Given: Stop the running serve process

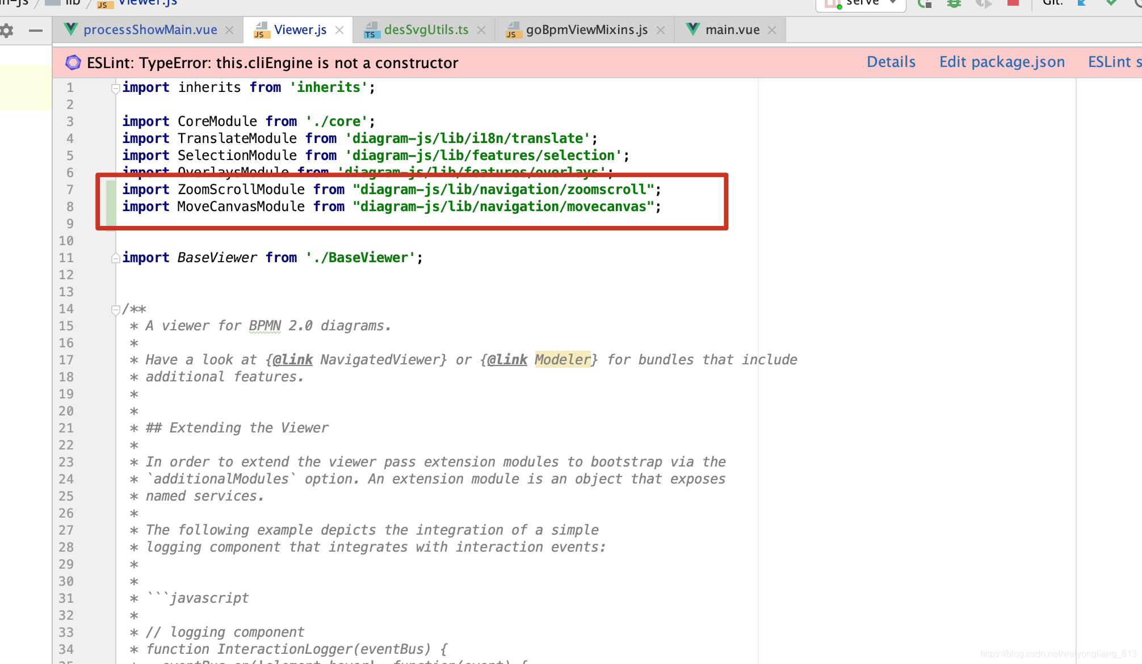Looking at the screenshot, I should pyautogui.click(x=1013, y=3).
